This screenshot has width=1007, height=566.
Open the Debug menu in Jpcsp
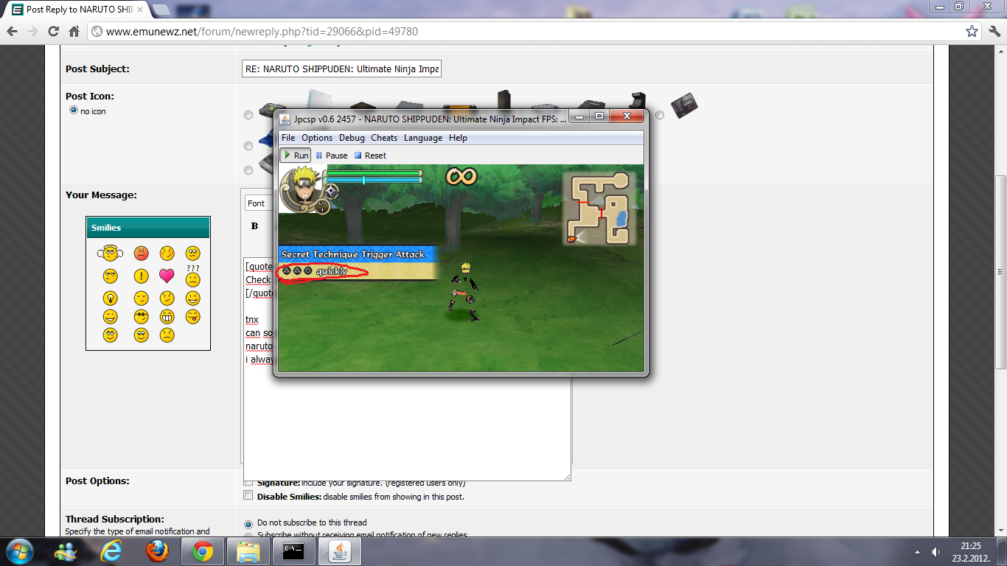click(352, 138)
